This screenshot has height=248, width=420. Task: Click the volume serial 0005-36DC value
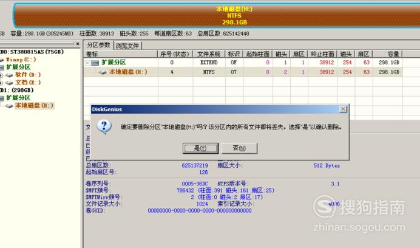(x=195, y=184)
